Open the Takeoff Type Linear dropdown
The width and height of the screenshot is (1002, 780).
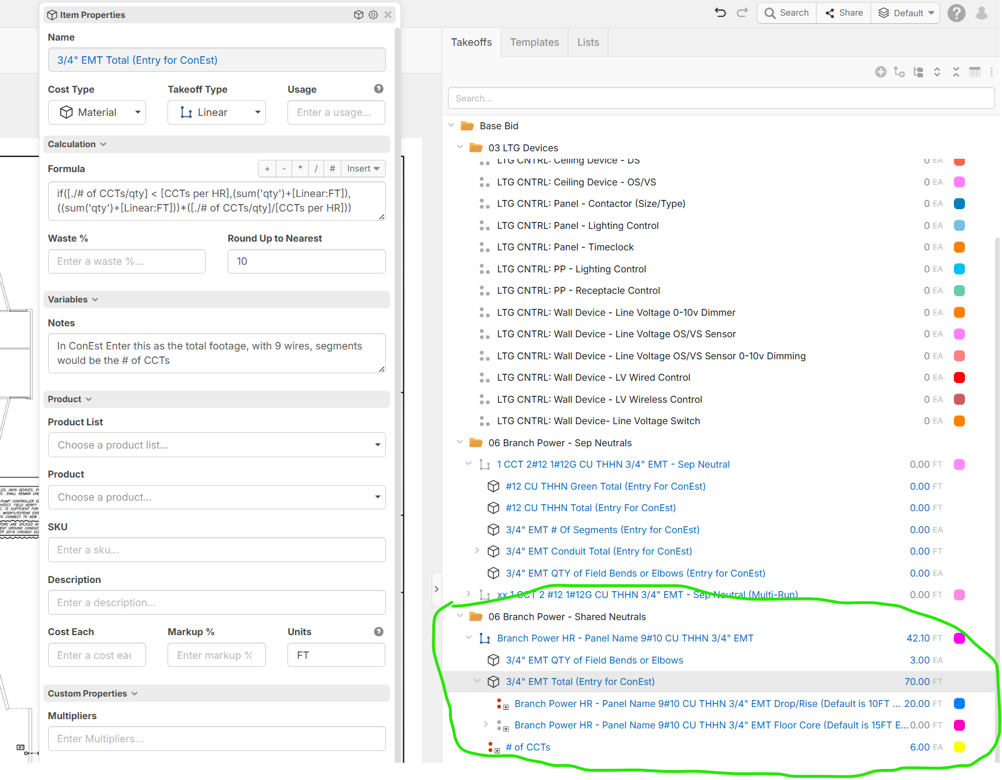[216, 112]
